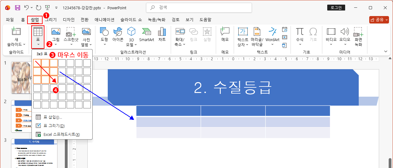The height and width of the screenshot is (168, 393).
Task: Open the WordArt gallery
Action: tap(272, 36)
